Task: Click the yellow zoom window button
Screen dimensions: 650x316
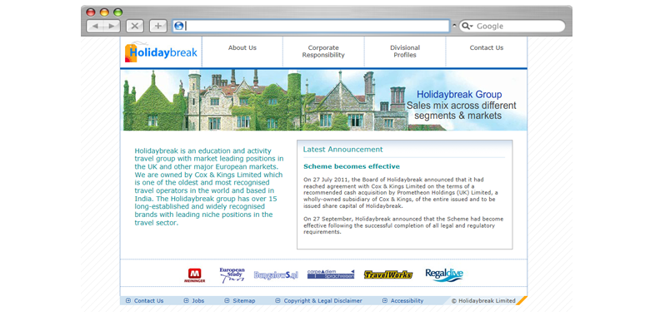Action: (x=104, y=12)
